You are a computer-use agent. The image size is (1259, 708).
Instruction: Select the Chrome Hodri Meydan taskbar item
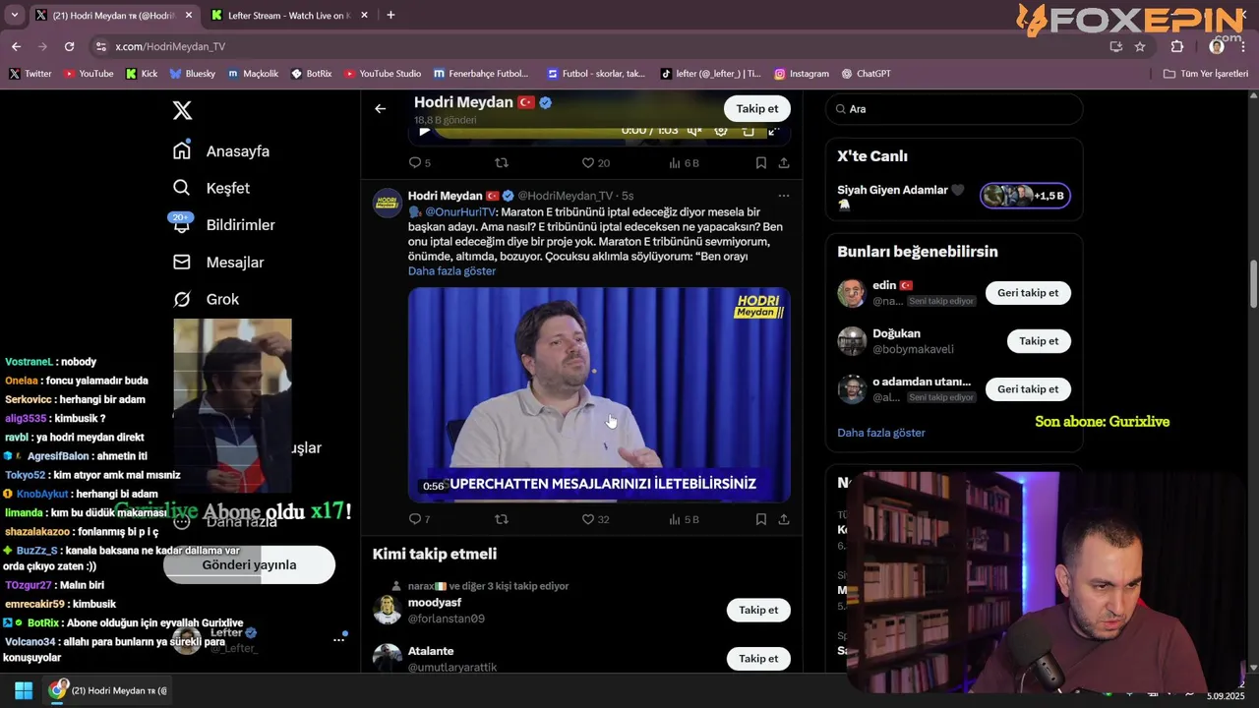[108, 690]
